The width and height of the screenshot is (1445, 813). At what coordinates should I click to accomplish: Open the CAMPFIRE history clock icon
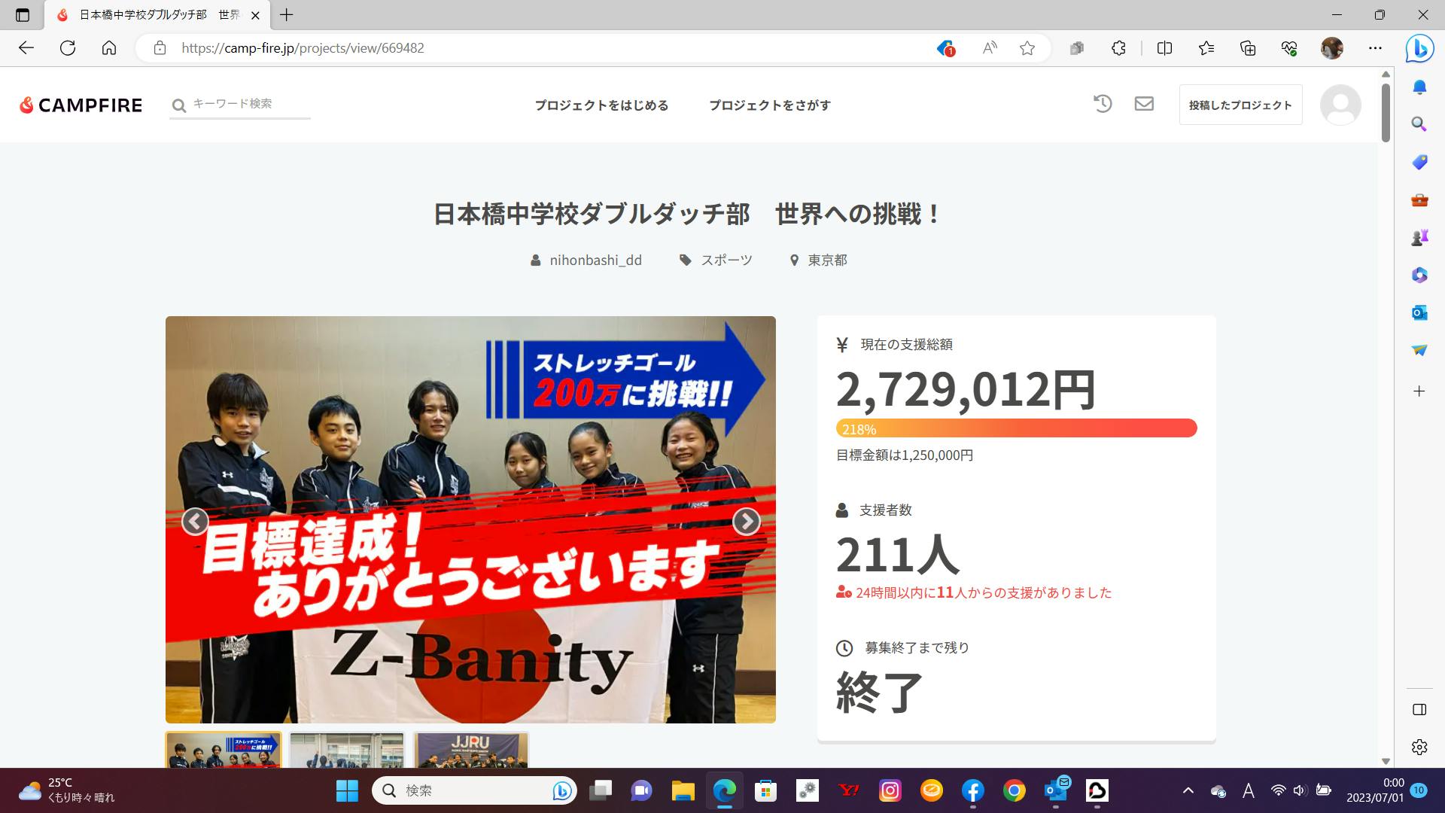point(1103,104)
